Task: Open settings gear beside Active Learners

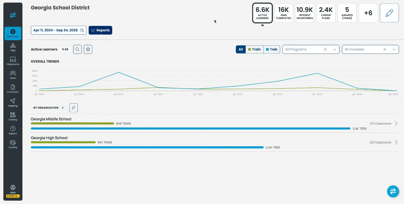Action: point(88,49)
